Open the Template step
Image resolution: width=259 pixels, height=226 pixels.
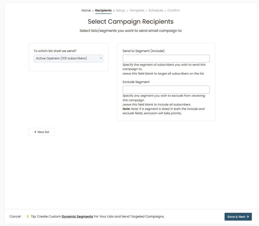[137, 10]
